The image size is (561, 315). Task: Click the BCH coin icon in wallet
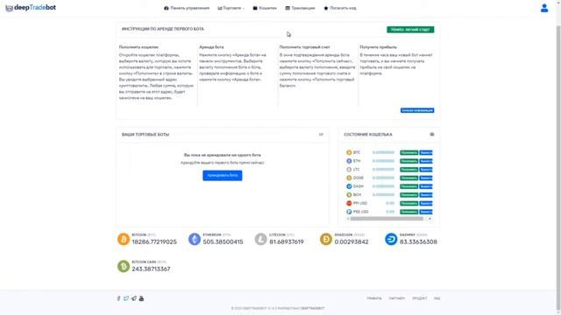click(x=349, y=195)
